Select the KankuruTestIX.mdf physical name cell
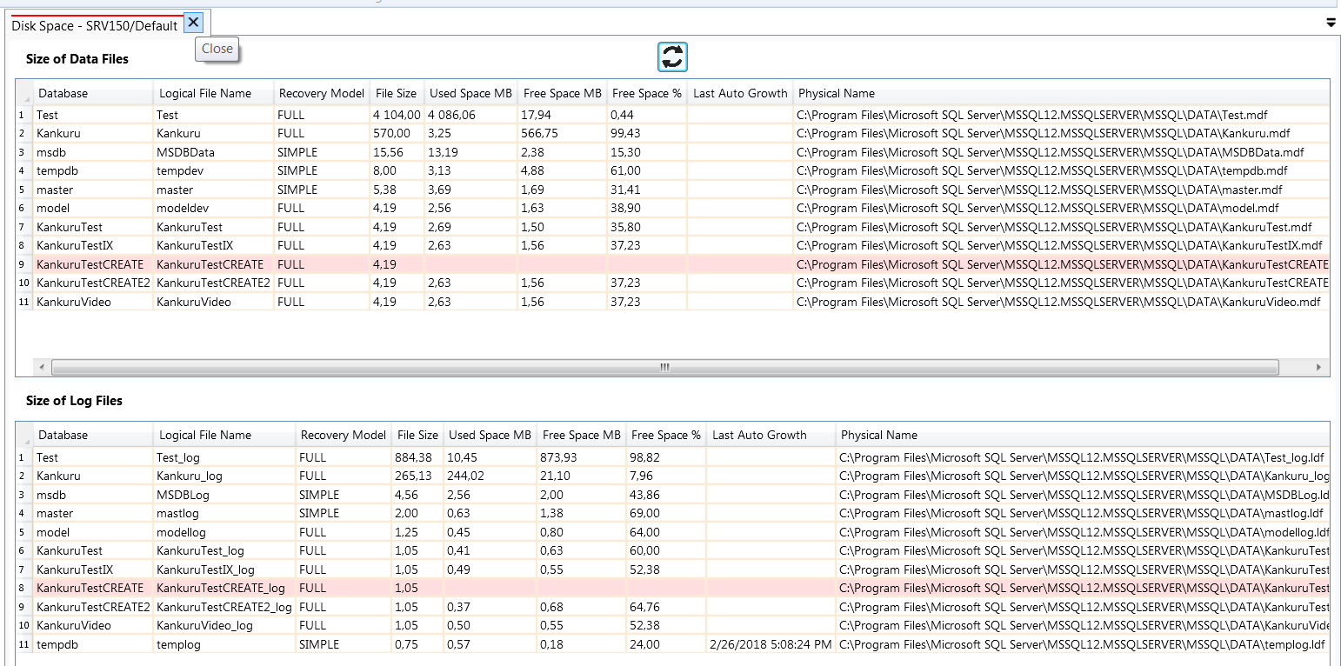The width and height of the screenshot is (1341, 666). (1061, 245)
